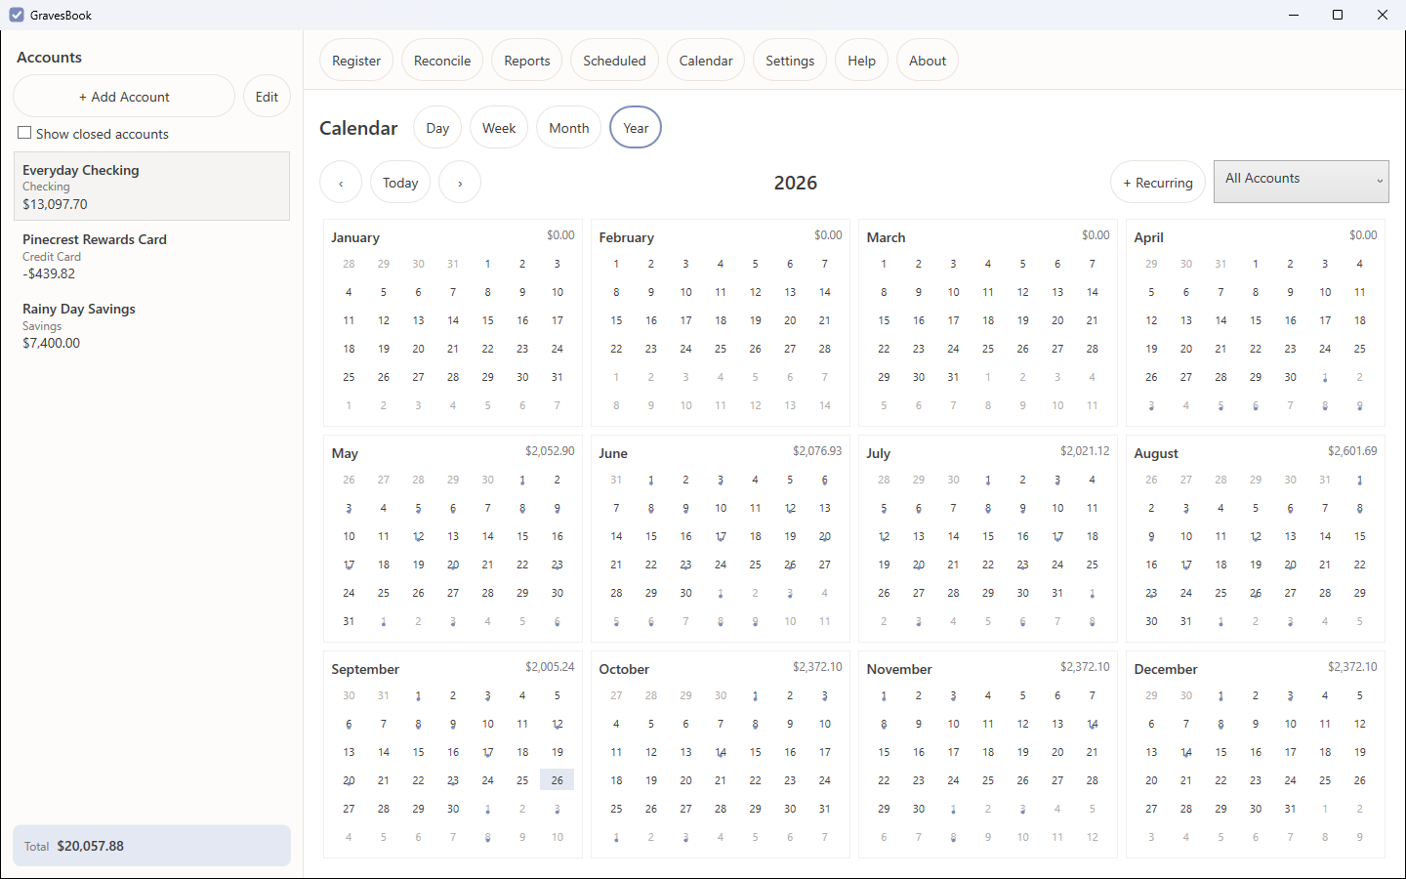The width and height of the screenshot is (1406, 879).
Task: Open the Register tab
Action: coord(356,61)
